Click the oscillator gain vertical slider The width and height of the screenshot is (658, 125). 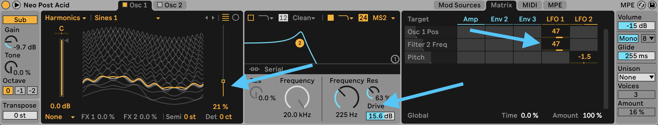coord(61,68)
